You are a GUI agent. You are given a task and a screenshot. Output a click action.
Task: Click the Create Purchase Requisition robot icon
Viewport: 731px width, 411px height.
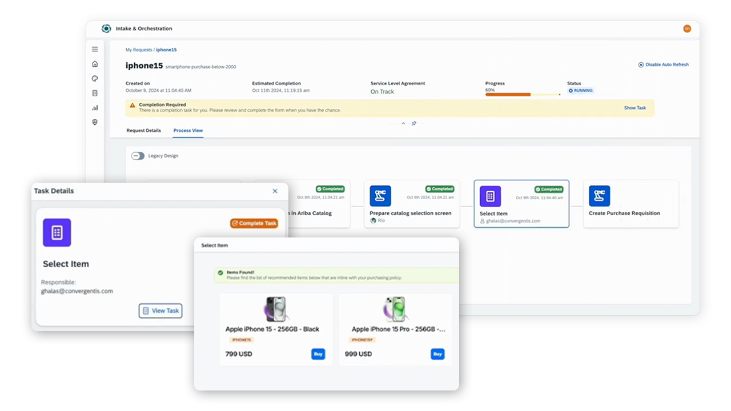pyautogui.click(x=599, y=196)
